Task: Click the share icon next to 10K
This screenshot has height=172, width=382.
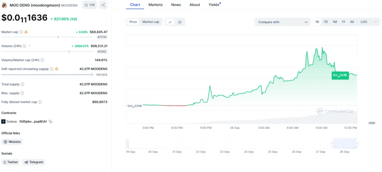Action: (x=103, y=5)
